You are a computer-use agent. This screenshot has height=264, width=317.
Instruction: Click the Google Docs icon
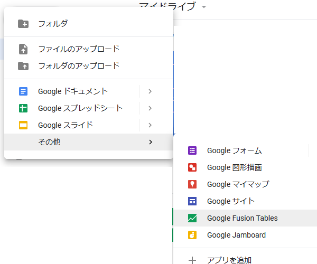23,91
